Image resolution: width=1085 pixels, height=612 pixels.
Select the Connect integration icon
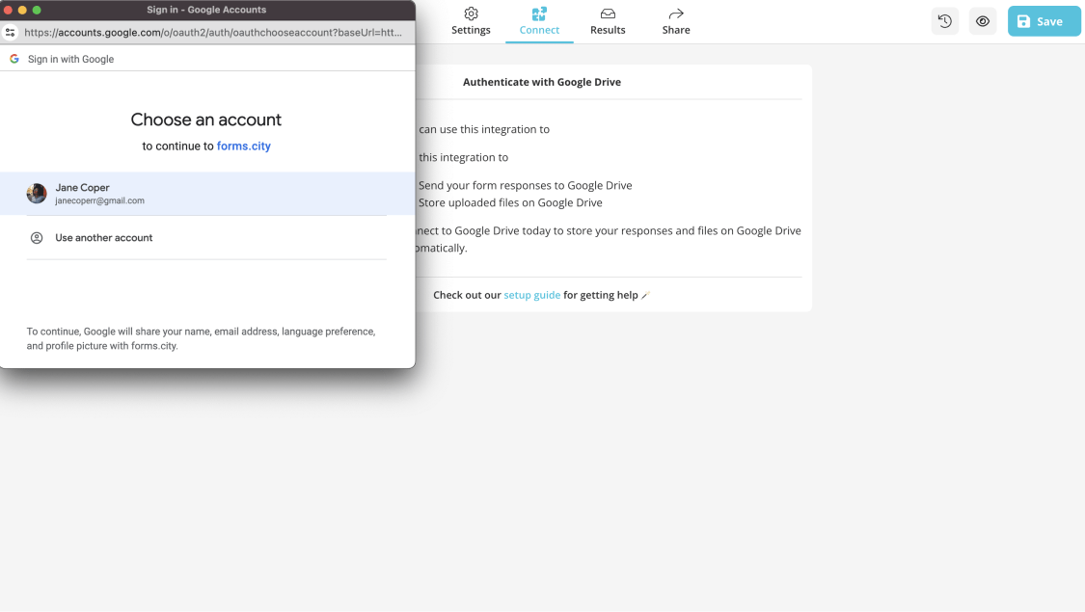tap(539, 14)
